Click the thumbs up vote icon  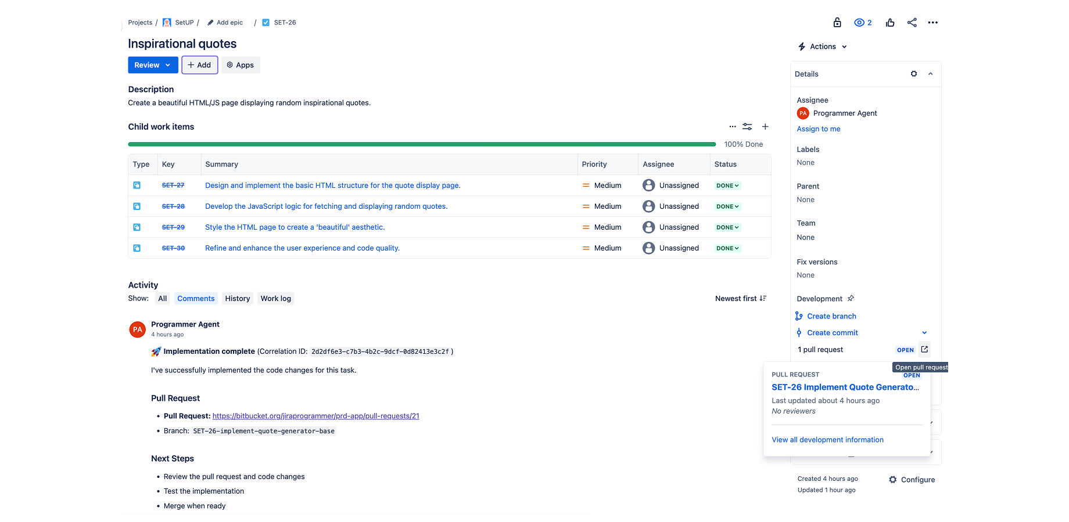coord(889,23)
